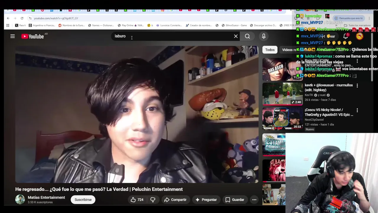Open 'Luvvoice: Convierte...' bookmark
The width and height of the screenshot is (378, 213).
pyautogui.click(x=169, y=25)
